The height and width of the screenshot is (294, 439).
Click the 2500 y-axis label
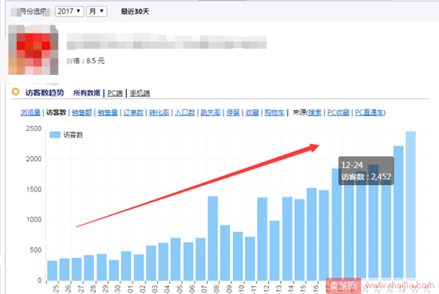[x=34, y=128]
